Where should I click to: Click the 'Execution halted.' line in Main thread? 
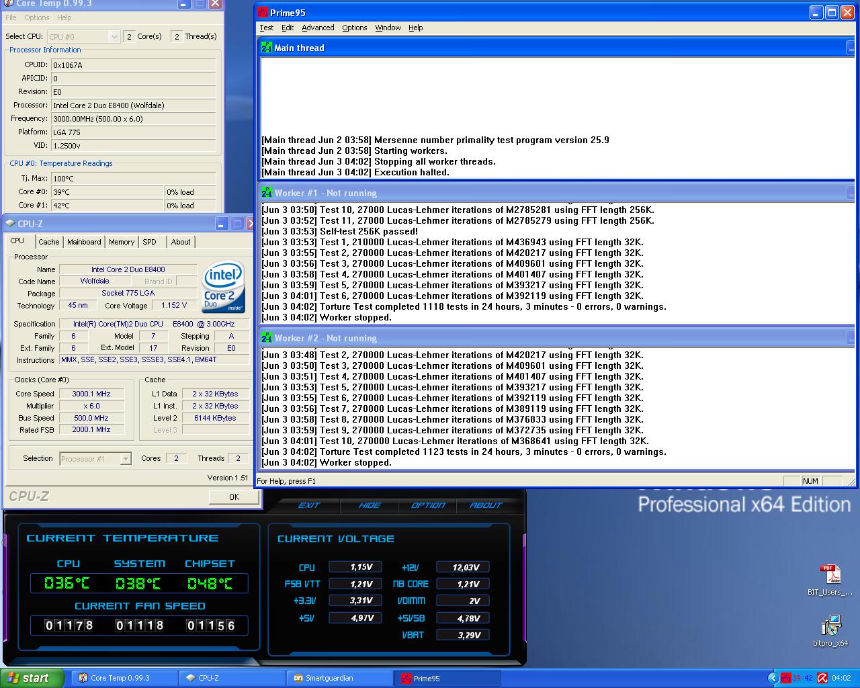tap(355, 172)
